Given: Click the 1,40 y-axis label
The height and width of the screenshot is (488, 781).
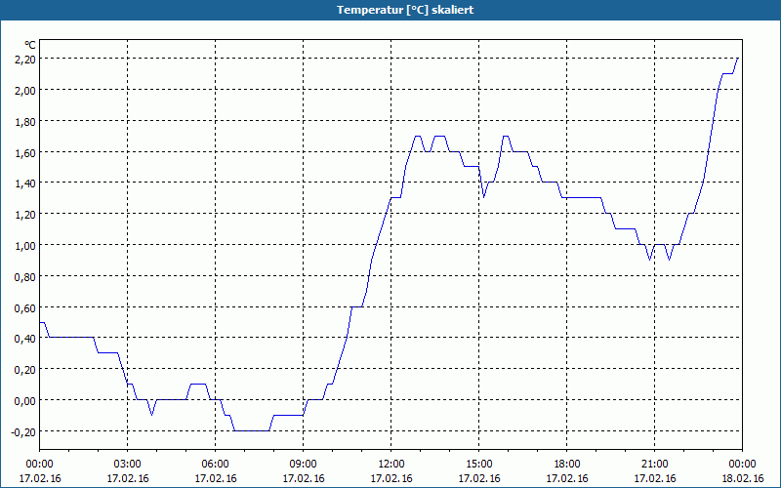Looking at the screenshot, I should tap(25, 183).
